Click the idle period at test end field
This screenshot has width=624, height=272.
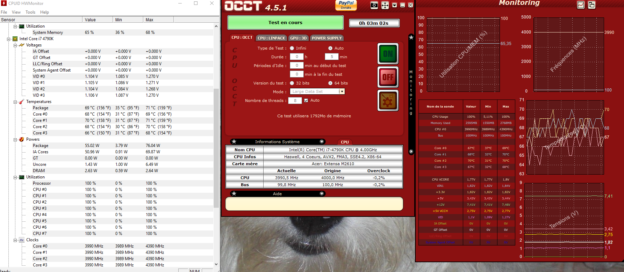point(296,74)
